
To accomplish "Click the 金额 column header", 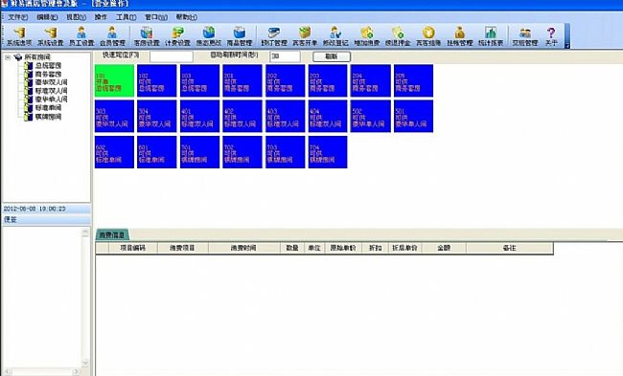I will pyautogui.click(x=444, y=248).
